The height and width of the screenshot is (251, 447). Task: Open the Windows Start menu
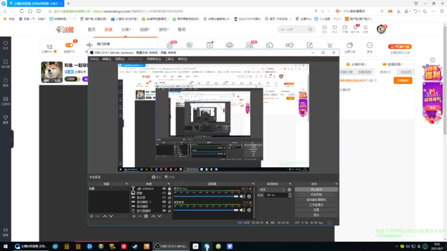[6, 247]
